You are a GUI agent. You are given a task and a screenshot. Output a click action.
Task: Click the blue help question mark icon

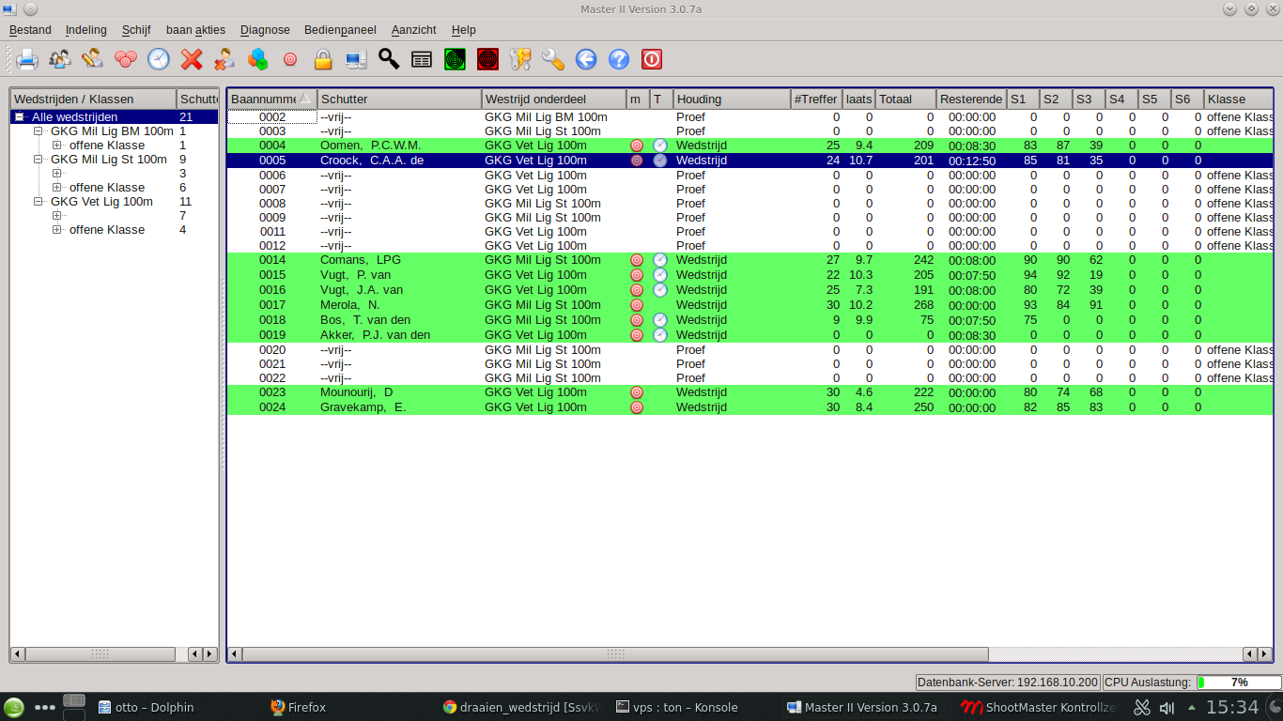619,59
